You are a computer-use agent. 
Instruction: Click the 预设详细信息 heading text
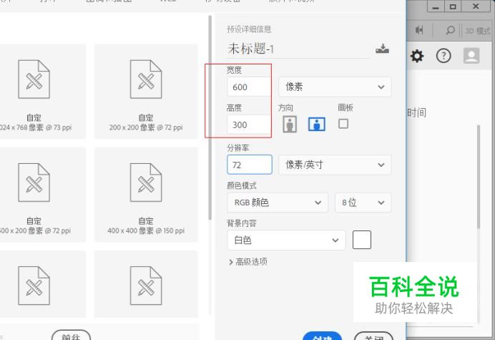click(x=249, y=29)
